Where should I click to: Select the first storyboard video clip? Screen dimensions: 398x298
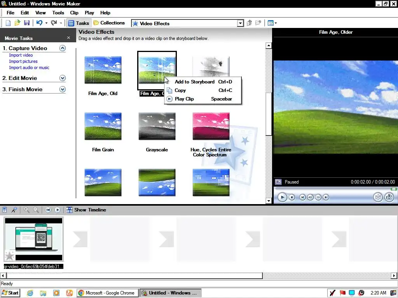point(33,239)
